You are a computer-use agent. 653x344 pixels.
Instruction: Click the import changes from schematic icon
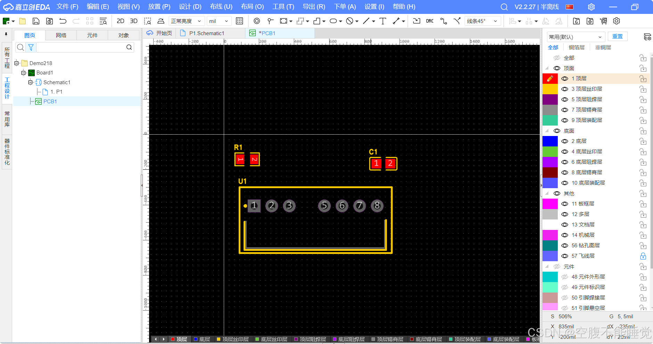417,21
